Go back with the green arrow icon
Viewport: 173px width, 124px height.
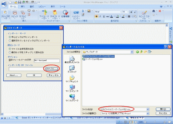pos(137,52)
